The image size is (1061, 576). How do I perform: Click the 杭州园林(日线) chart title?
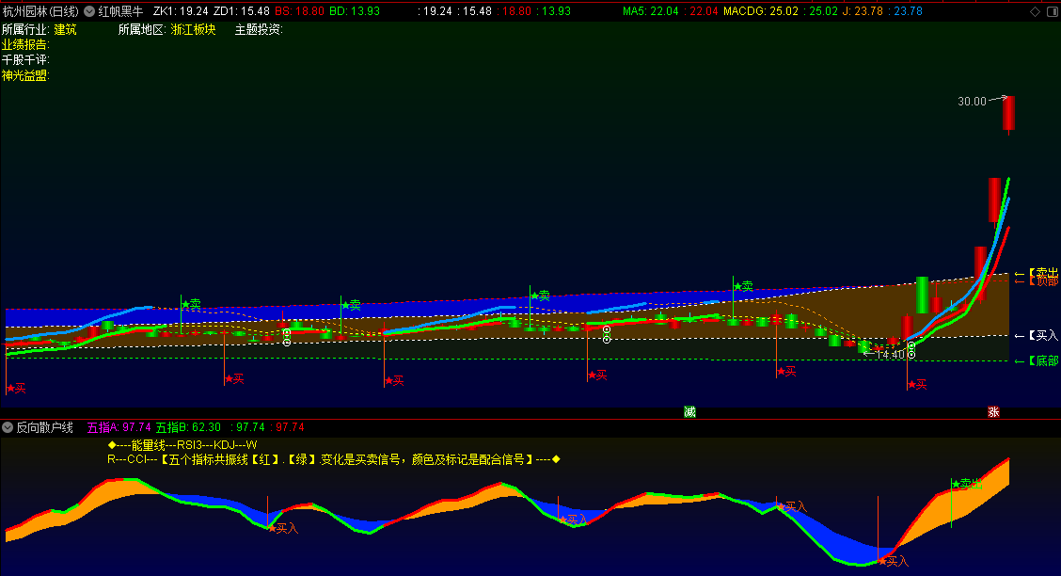pos(40,11)
